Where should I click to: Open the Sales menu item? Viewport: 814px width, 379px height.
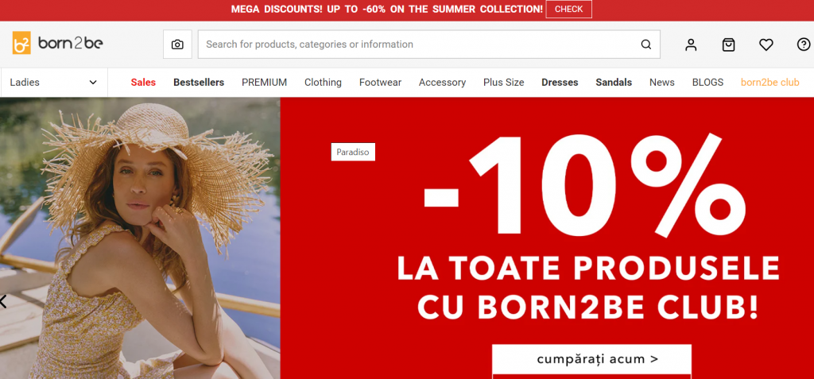point(143,82)
